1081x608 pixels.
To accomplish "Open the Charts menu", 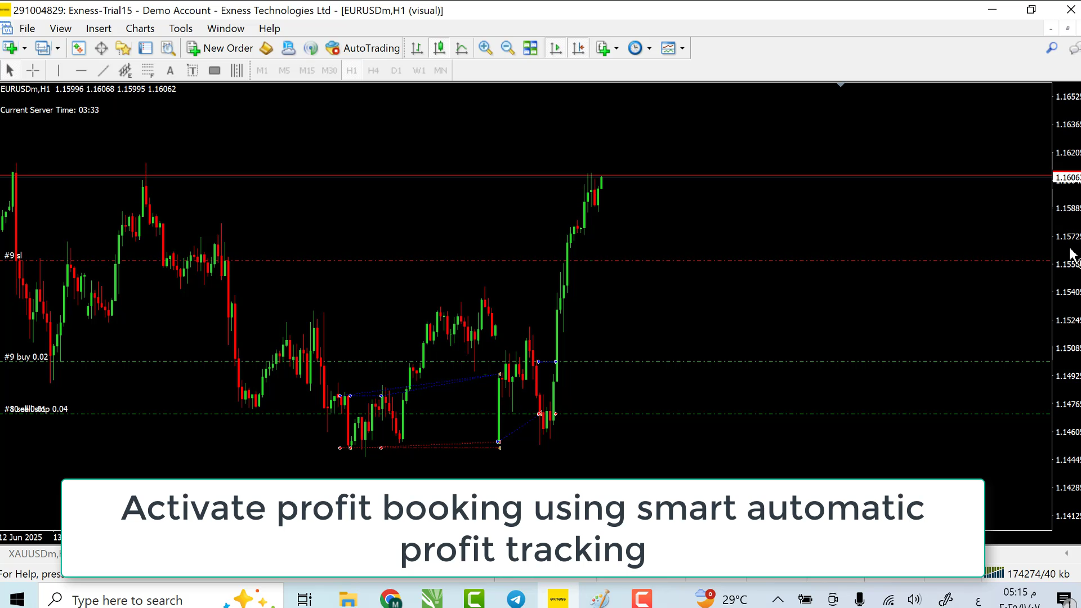I will click(140, 29).
